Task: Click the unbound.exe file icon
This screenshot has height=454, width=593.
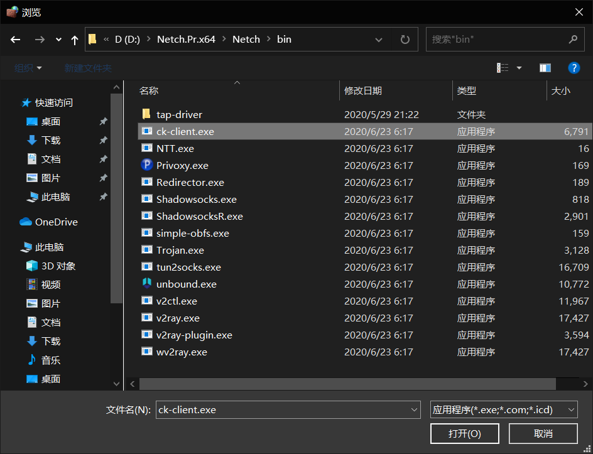Action: tap(146, 284)
